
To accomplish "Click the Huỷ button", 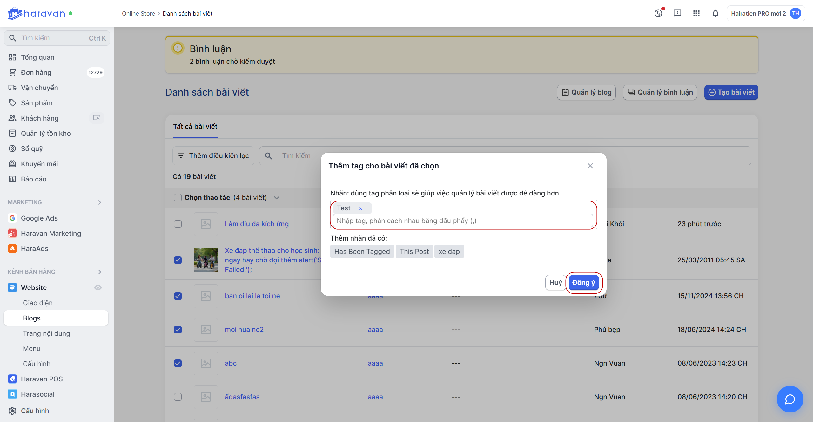I will [555, 283].
